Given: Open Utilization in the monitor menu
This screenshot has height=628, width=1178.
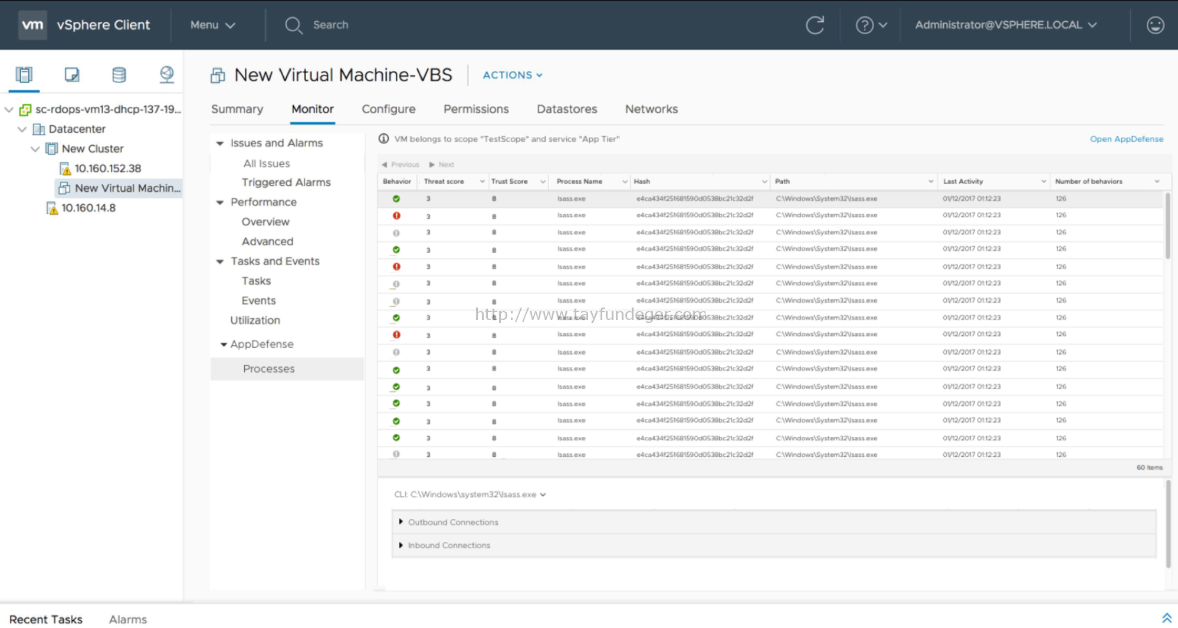Looking at the screenshot, I should (x=255, y=320).
